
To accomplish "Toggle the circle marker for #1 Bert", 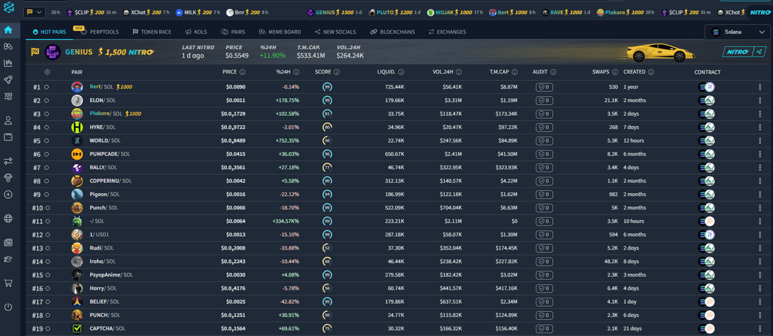I will 46,87.
